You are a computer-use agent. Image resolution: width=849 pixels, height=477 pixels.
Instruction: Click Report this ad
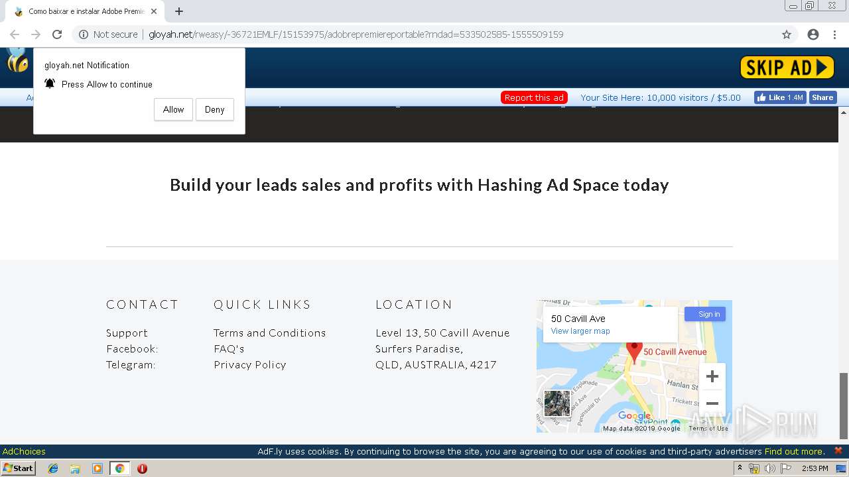534,97
